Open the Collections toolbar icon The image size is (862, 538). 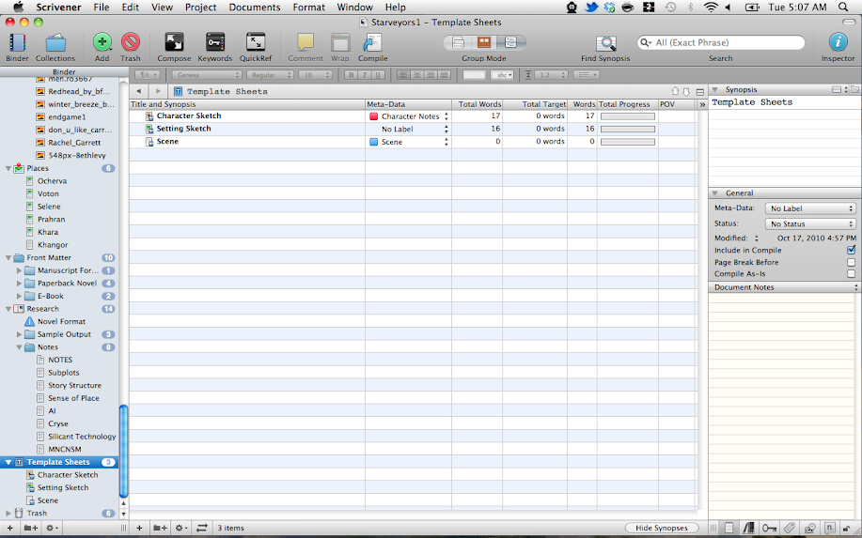coord(55,43)
